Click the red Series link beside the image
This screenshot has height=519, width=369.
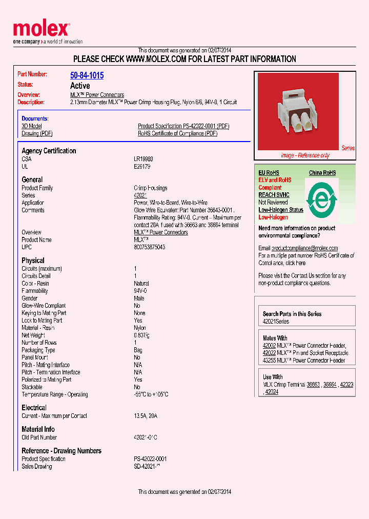(x=348, y=148)
